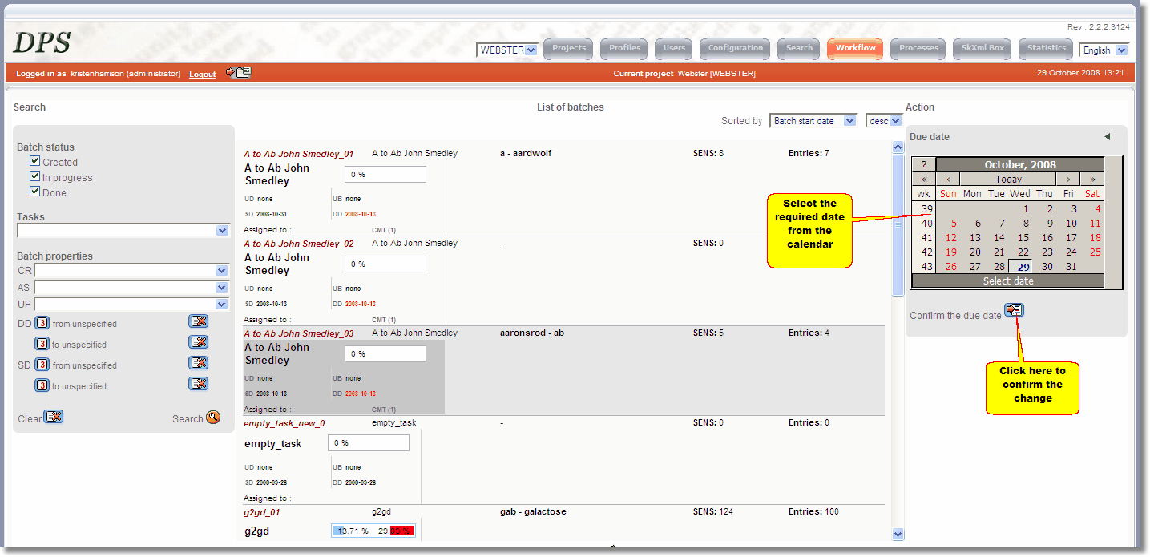Go to next month in the calendar
This screenshot has width=1150, height=557.
point(1068,180)
